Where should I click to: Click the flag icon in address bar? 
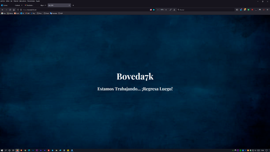[151, 10]
